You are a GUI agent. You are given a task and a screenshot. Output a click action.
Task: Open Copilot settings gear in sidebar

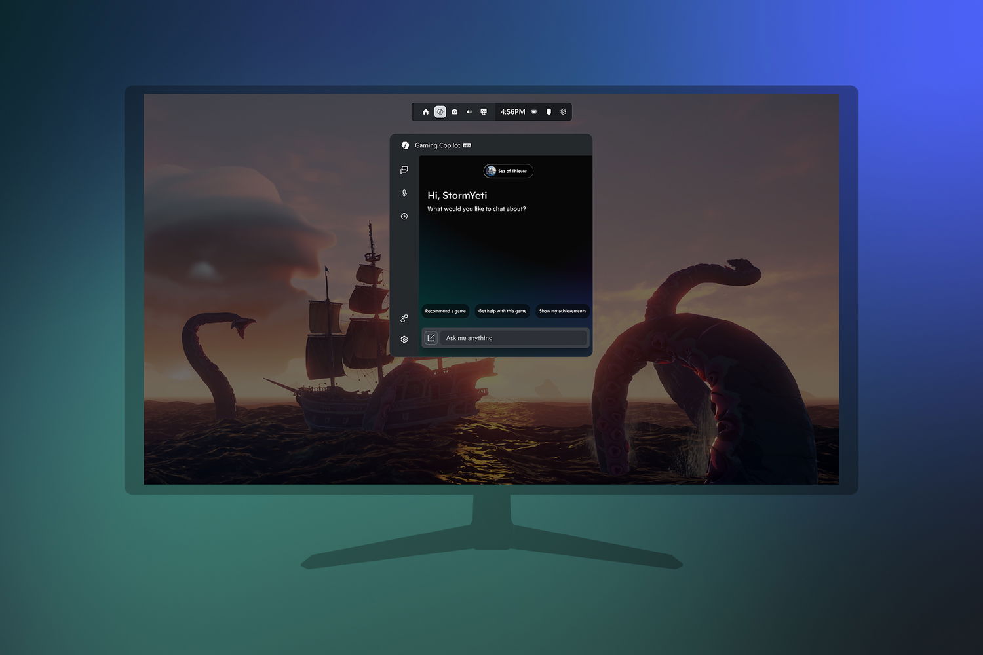coord(404,339)
